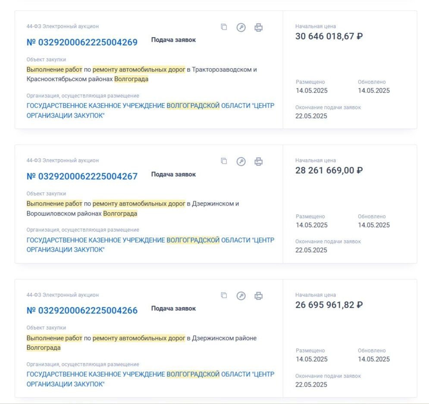Open signature icon for tender 0329200062225004267
429x404 pixels.
241,161
